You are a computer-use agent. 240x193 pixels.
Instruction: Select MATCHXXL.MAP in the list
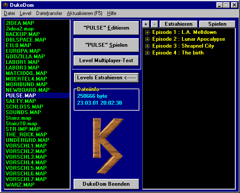click(x=37, y=73)
